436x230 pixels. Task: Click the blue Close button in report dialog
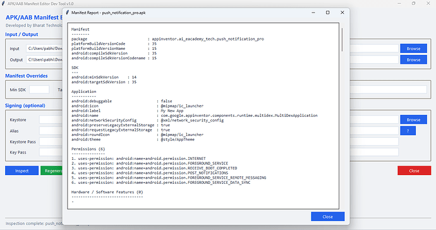tap(327, 217)
